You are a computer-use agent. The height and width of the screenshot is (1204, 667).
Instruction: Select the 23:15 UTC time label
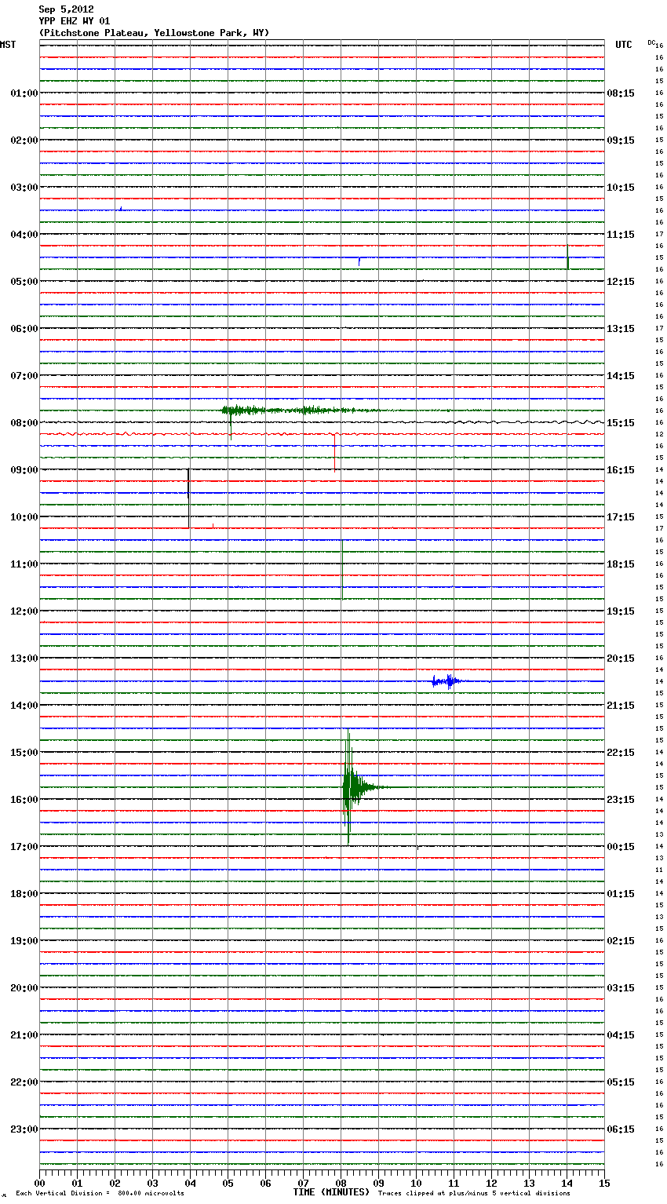click(x=621, y=799)
